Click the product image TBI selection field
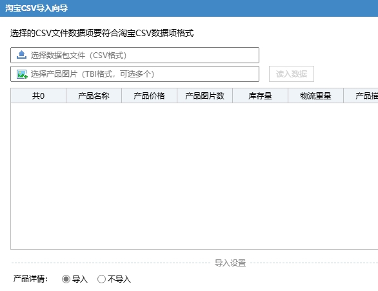 (135, 74)
